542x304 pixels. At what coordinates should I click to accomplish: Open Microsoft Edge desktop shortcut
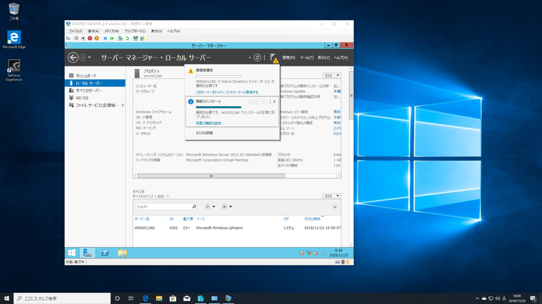[14, 40]
